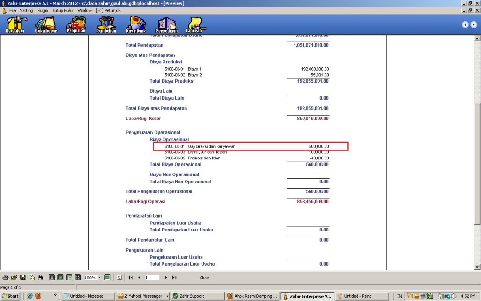The width and height of the screenshot is (481, 301).
Task: Open the Kas&Bank module icon
Action: coord(136,24)
